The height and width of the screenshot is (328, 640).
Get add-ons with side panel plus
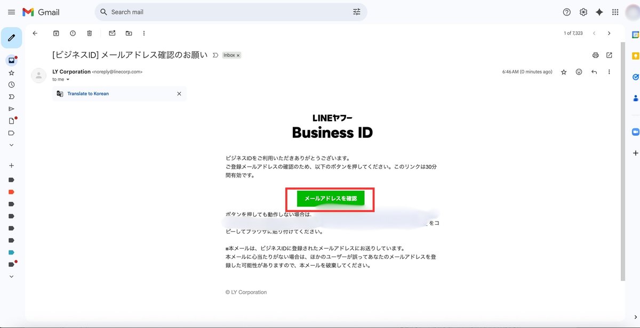(635, 153)
